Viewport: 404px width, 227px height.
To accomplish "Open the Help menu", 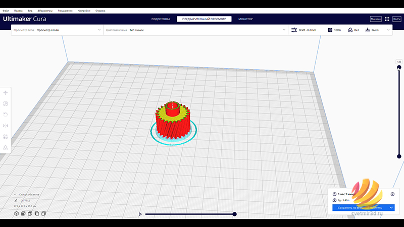I will tap(100, 11).
